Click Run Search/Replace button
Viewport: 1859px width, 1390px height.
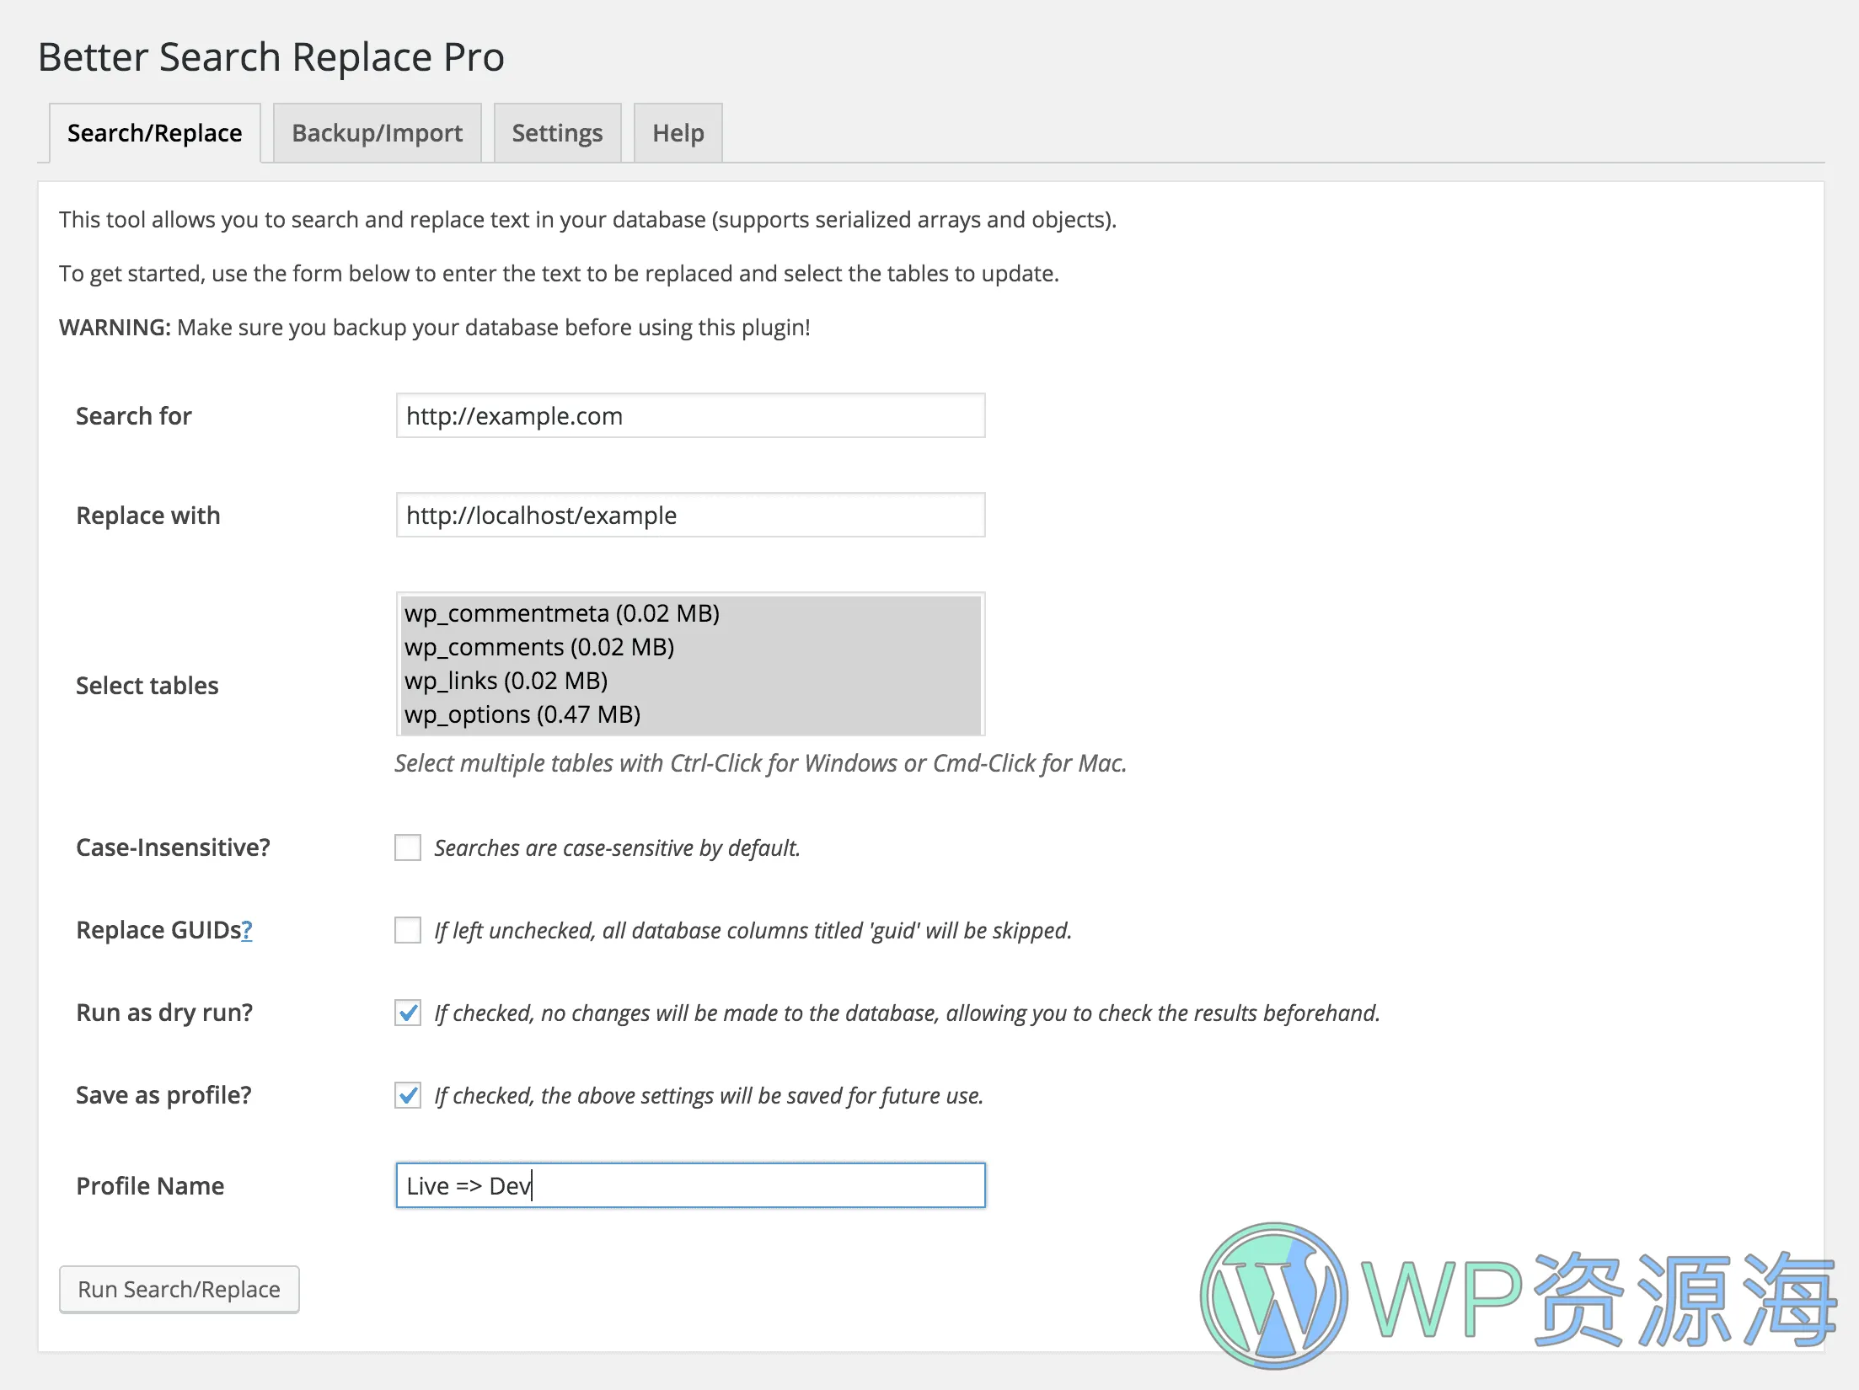178,1289
